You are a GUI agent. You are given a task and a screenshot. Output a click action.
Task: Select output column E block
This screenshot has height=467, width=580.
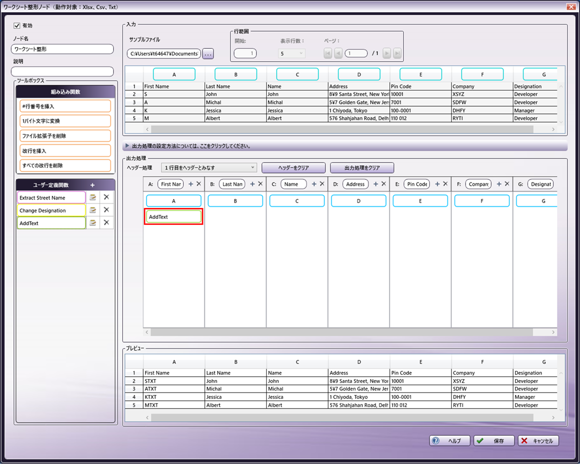420,201
